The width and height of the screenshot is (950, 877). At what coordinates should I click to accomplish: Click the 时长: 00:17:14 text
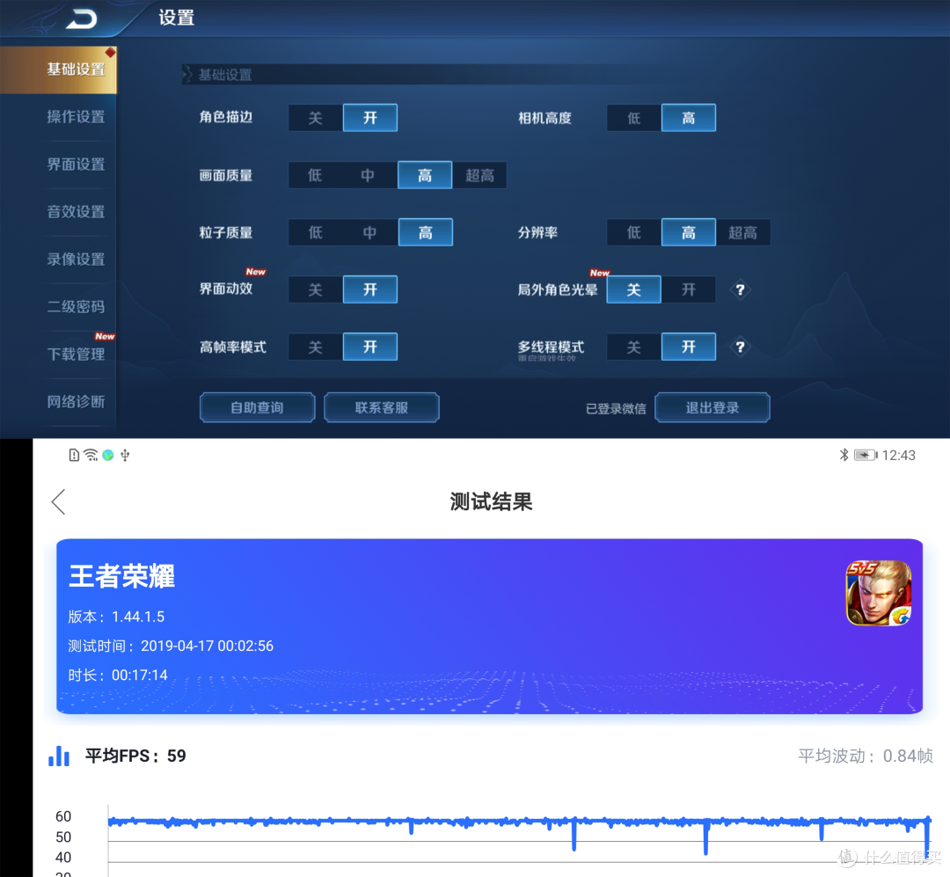point(118,676)
